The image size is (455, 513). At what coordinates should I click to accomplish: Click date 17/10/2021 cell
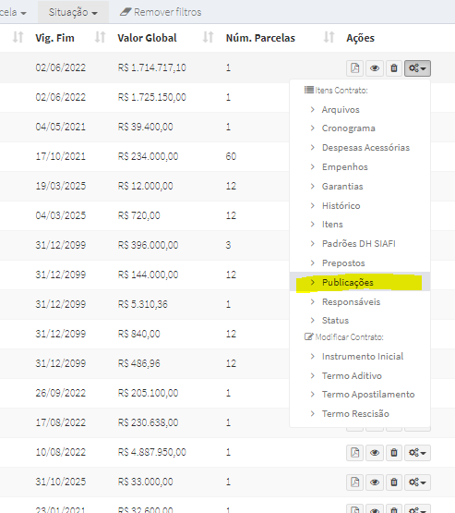coord(60,156)
